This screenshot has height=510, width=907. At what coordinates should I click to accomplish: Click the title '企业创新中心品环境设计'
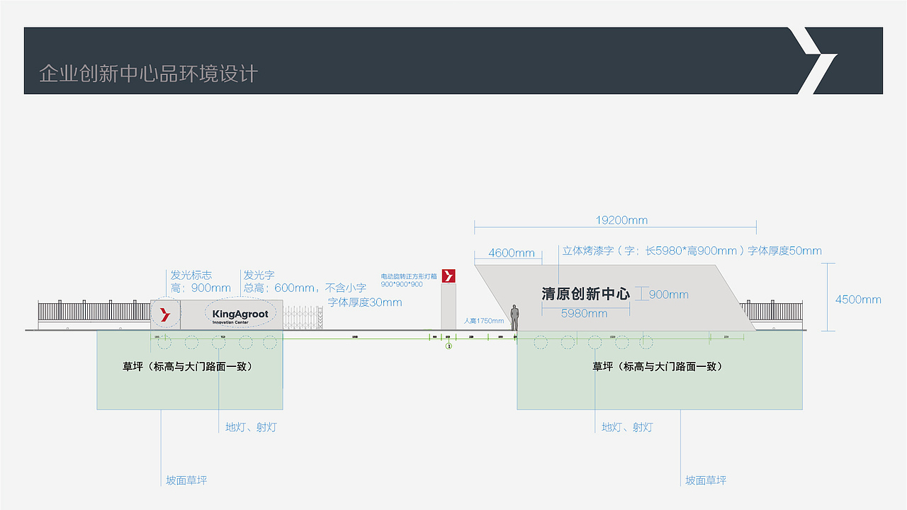[x=149, y=73]
